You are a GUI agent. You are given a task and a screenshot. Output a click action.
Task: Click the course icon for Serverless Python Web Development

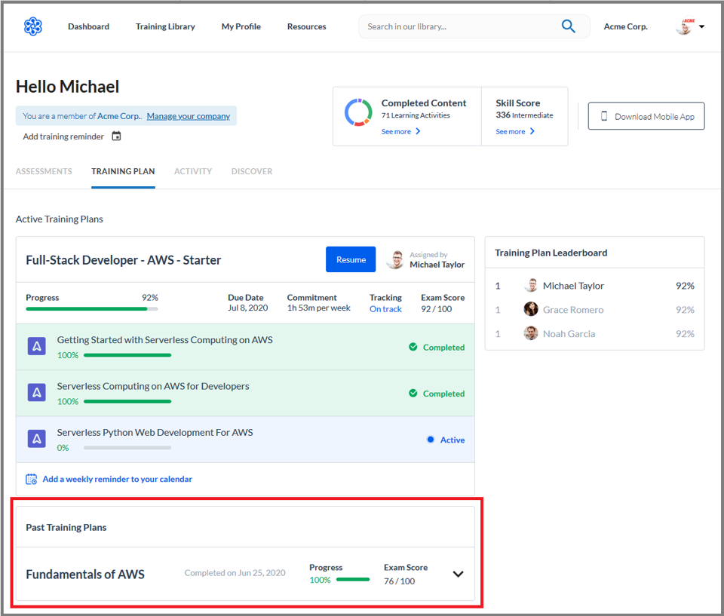click(36, 439)
